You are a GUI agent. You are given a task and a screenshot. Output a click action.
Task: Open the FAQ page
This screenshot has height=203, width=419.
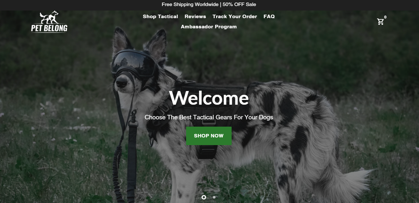269,17
